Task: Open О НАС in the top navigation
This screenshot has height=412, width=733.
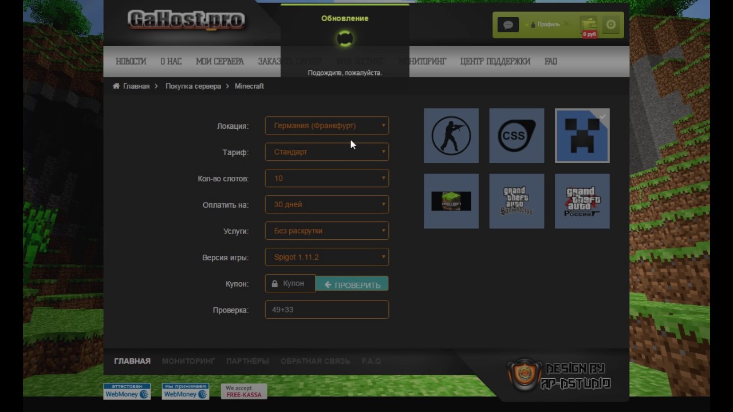Action: (x=171, y=61)
